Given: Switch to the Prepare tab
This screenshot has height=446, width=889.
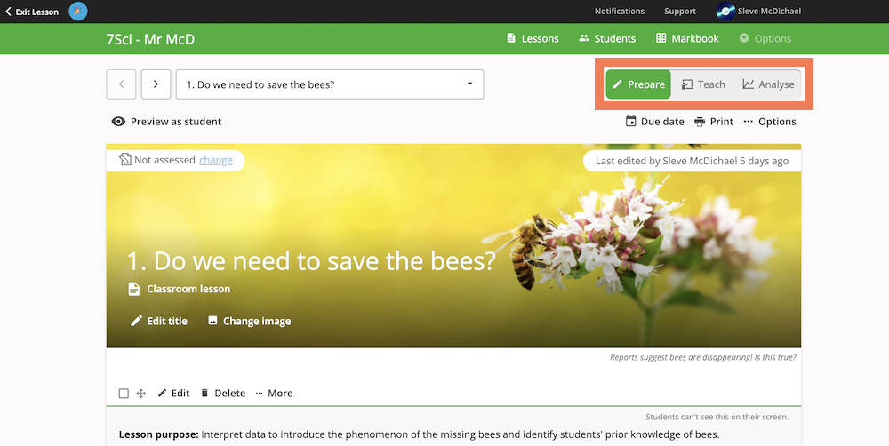Looking at the screenshot, I should (x=638, y=84).
